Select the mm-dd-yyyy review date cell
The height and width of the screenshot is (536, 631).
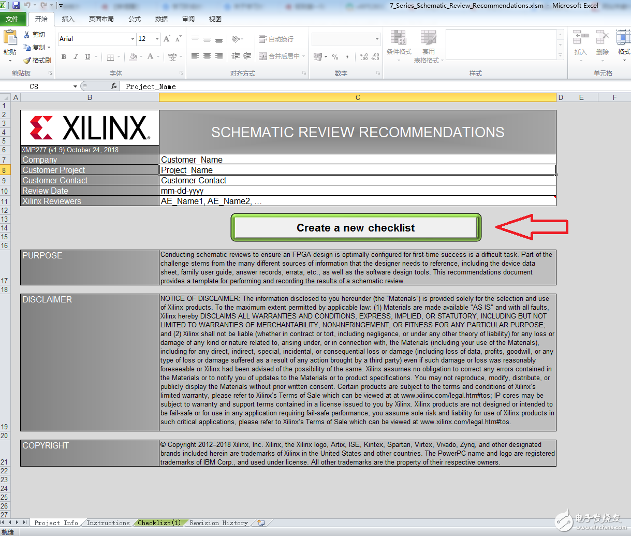tap(358, 191)
